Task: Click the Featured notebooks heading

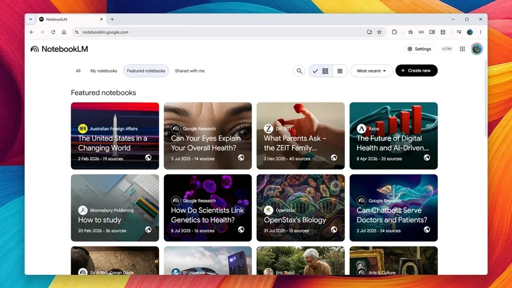Action: click(x=104, y=93)
